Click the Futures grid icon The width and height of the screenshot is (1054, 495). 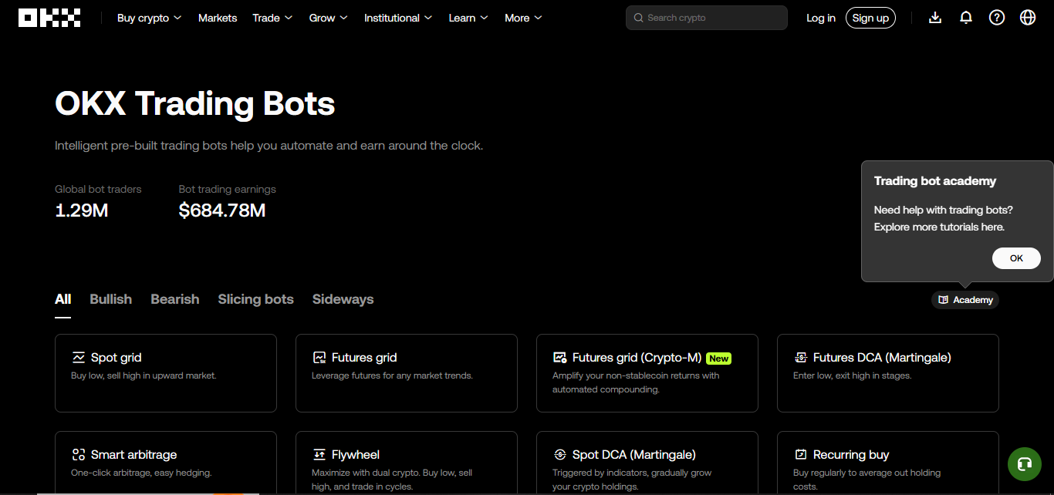coord(319,358)
